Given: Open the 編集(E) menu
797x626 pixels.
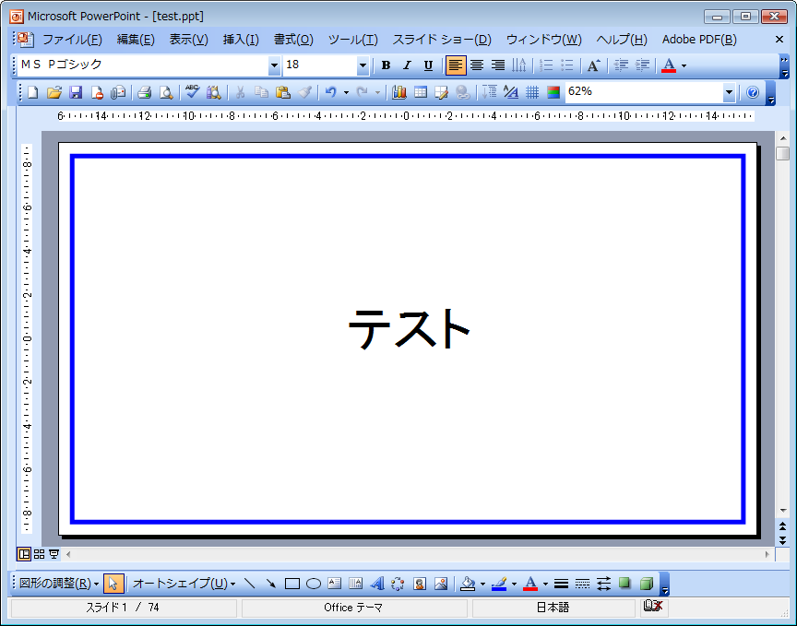Looking at the screenshot, I should point(136,40).
